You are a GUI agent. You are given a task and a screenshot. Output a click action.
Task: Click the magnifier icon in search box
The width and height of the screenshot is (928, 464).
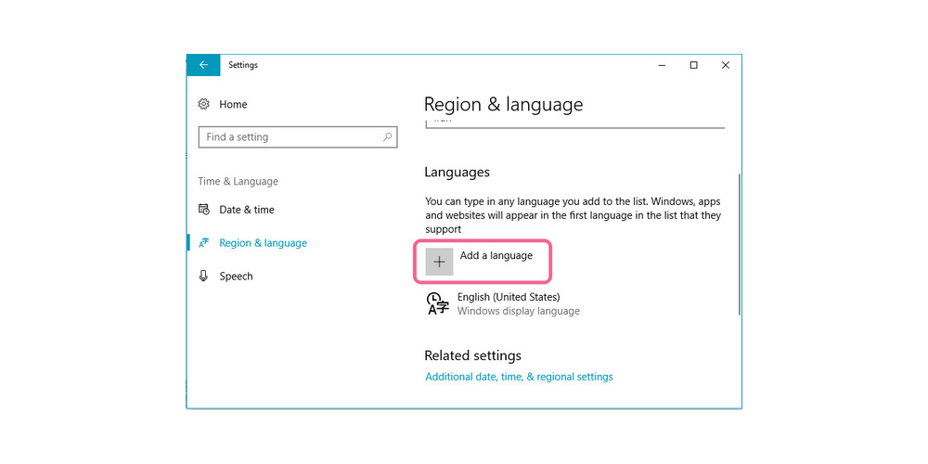[388, 137]
